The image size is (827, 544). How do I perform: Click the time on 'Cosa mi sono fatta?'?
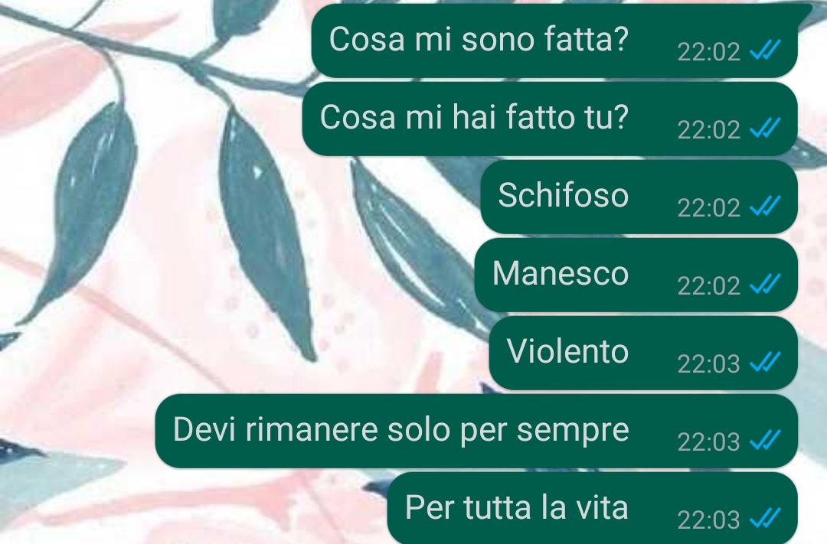pyautogui.click(x=708, y=52)
